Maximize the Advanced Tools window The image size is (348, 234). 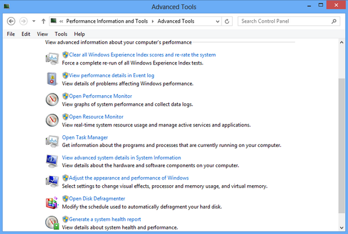pyautogui.click(x=321, y=5)
